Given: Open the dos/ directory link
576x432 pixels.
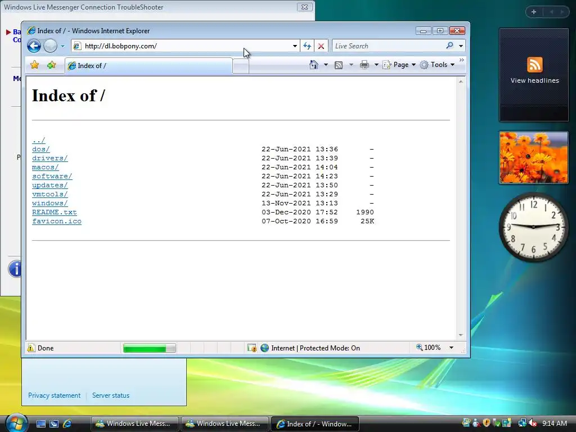Looking at the screenshot, I should pyautogui.click(x=40, y=149).
